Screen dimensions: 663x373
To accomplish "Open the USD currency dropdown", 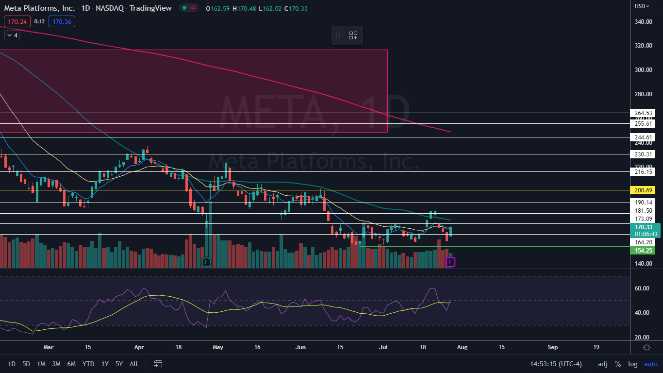I will 643,6.
